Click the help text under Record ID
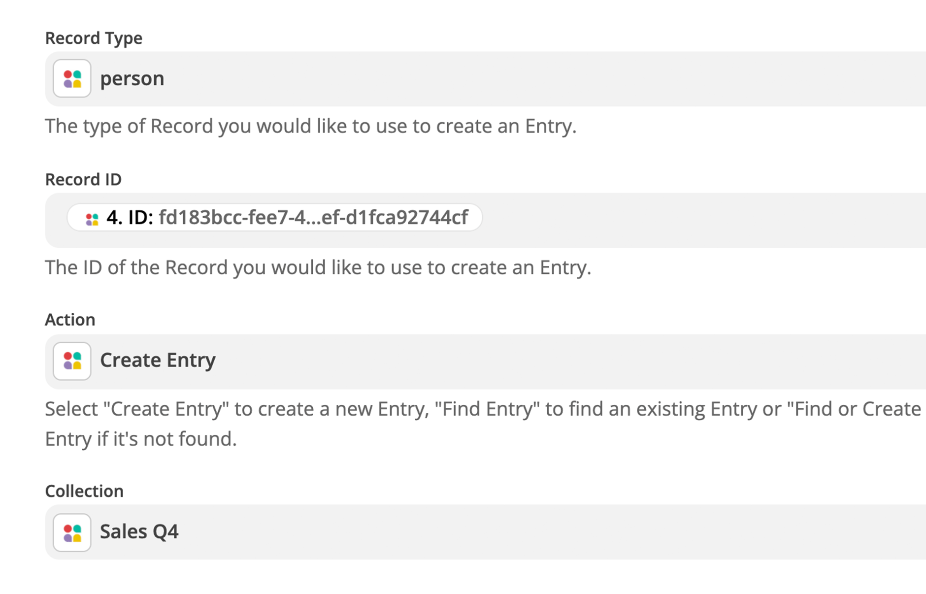The image size is (926, 594). 318,267
